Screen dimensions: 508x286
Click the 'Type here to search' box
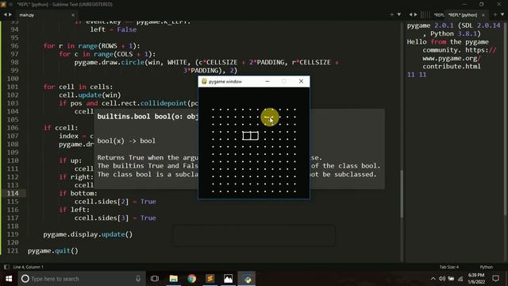click(82, 279)
